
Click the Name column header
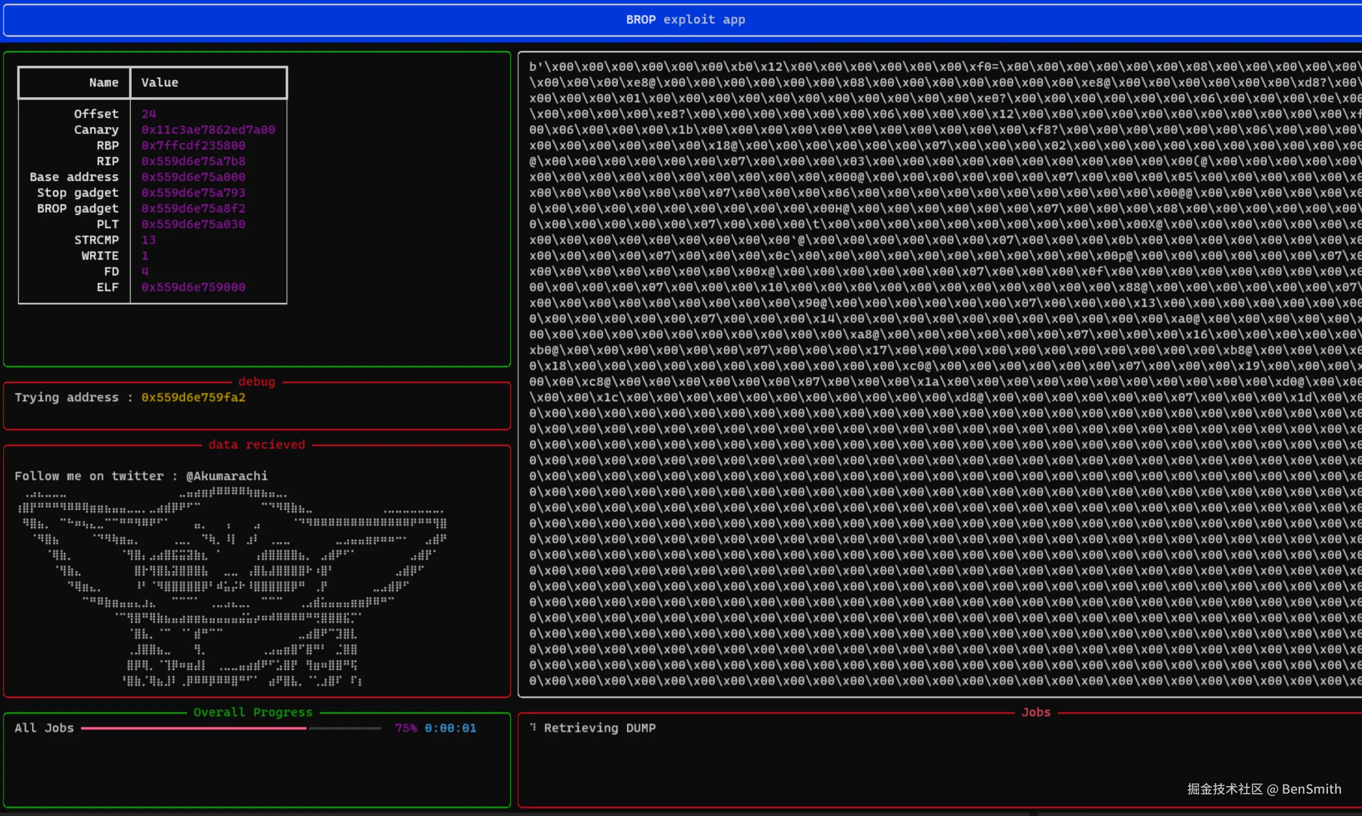(x=104, y=82)
